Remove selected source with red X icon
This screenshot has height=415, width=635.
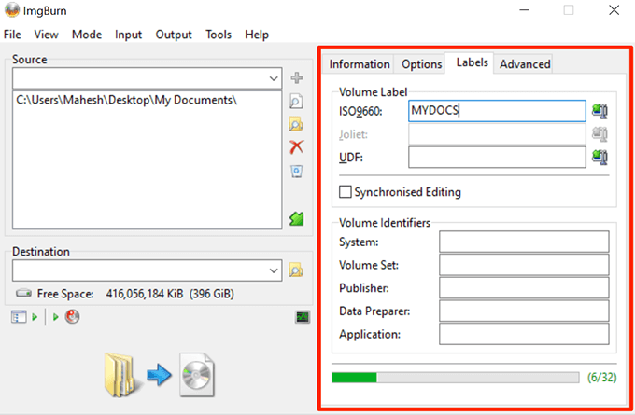coord(296,147)
